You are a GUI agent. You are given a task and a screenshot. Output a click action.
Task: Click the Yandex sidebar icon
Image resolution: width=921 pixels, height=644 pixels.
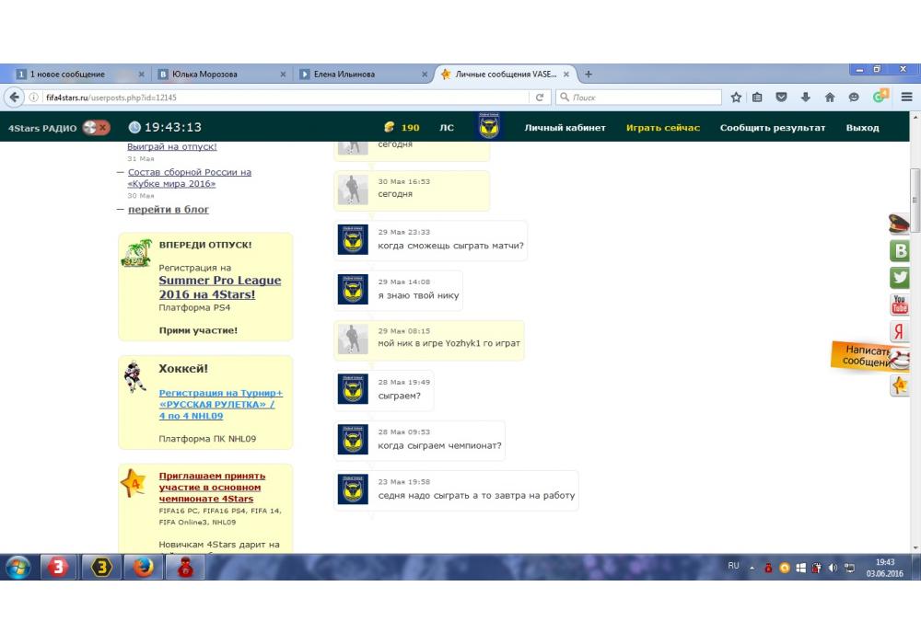coord(899,332)
